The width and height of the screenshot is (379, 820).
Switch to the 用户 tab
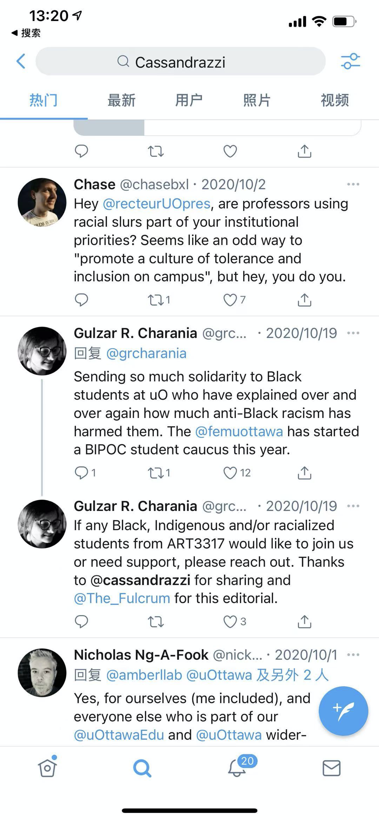pyautogui.click(x=189, y=100)
